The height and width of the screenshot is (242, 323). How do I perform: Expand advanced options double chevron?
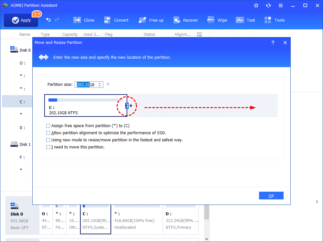108,84
